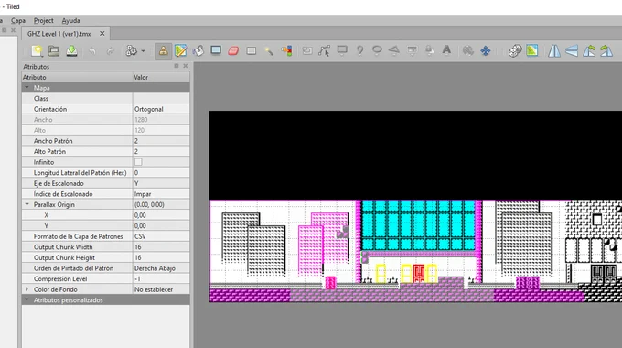
Task: Open the Ayuda menu
Action: [70, 21]
